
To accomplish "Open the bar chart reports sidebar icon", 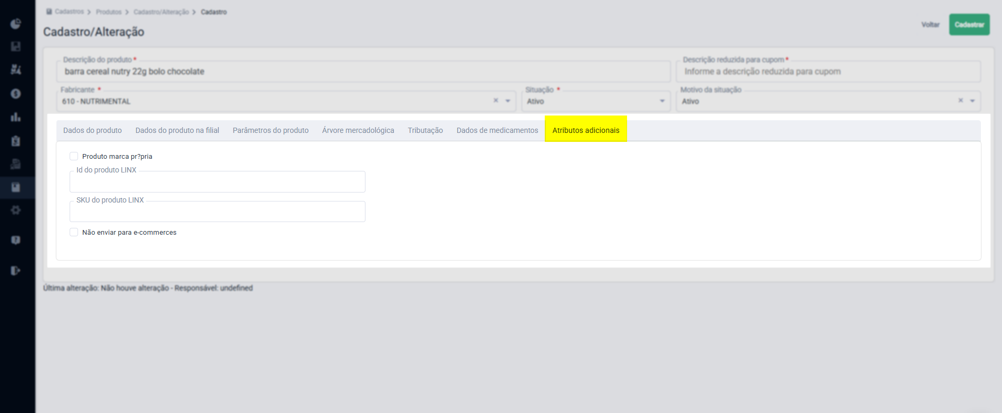I will 16,117.
